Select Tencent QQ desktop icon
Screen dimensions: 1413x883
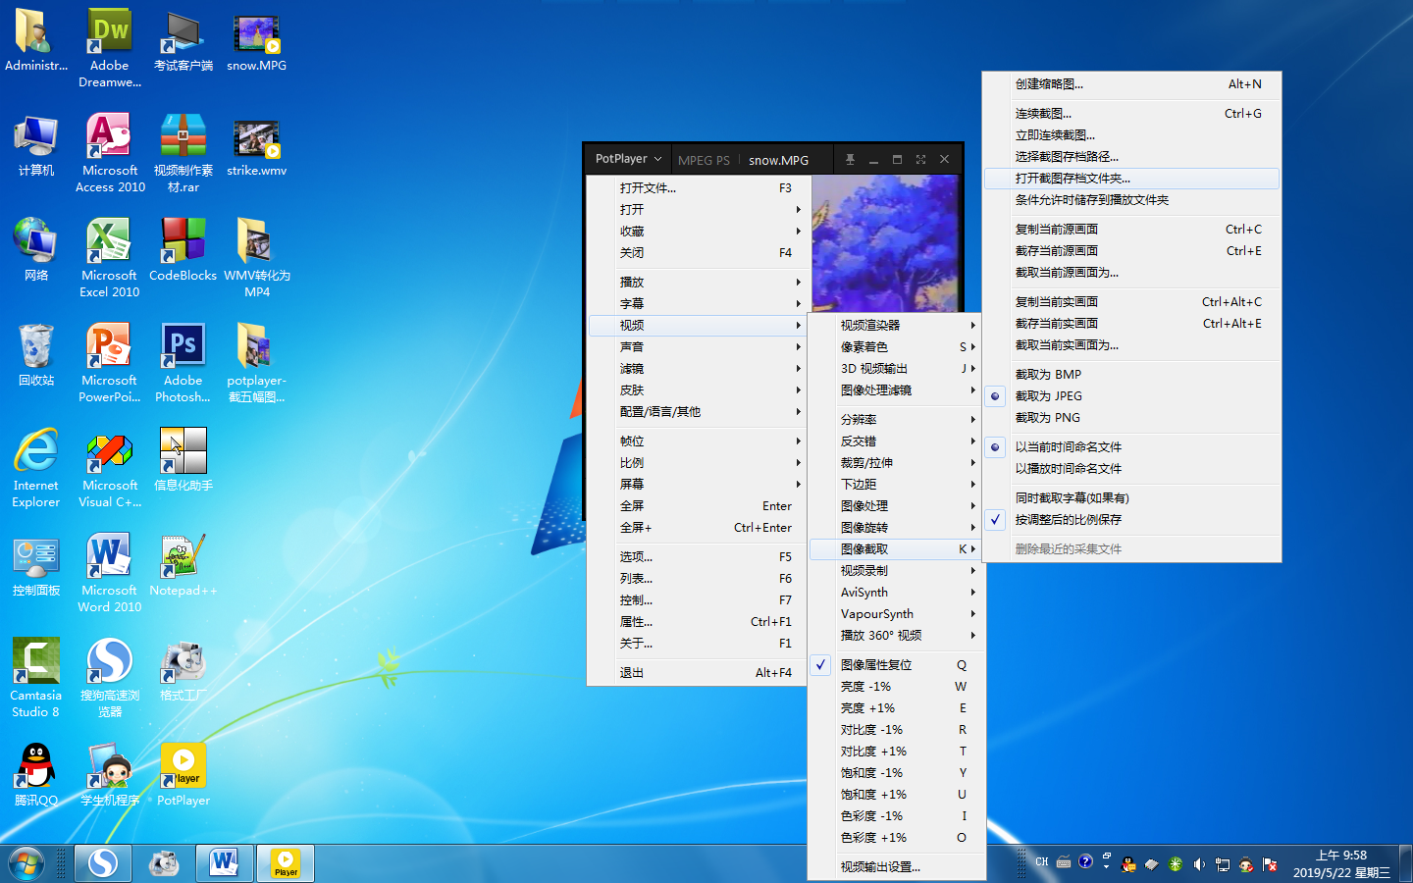click(36, 775)
